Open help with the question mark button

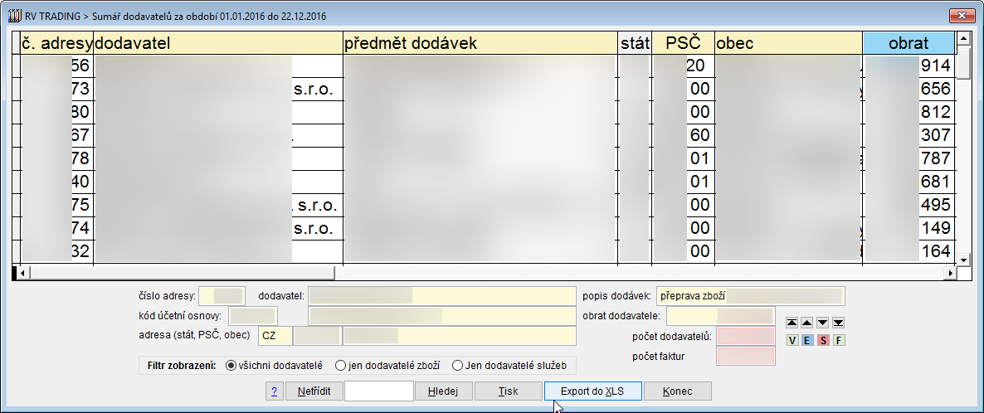click(275, 391)
